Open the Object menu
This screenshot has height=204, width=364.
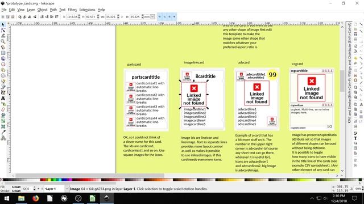point(42,10)
